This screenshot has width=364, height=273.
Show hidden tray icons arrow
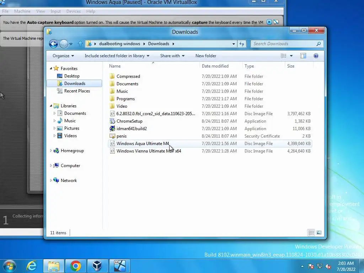pyautogui.click(x=302, y=266)
